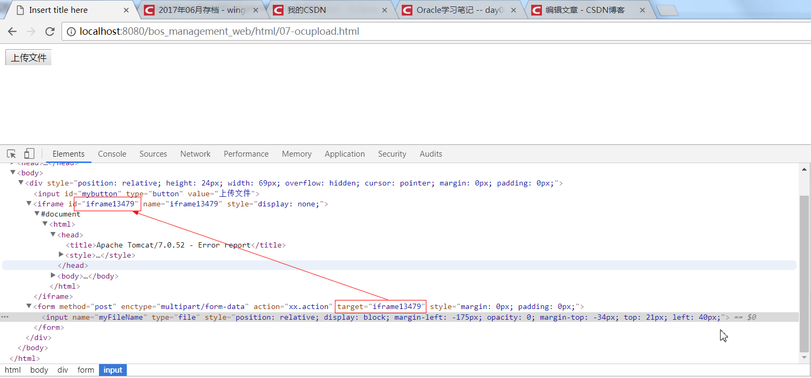Image resolution: width=811 pixels, height=378 pixels.
Task: Select form in the breadcrumb bar
Action: coord(86,370)
